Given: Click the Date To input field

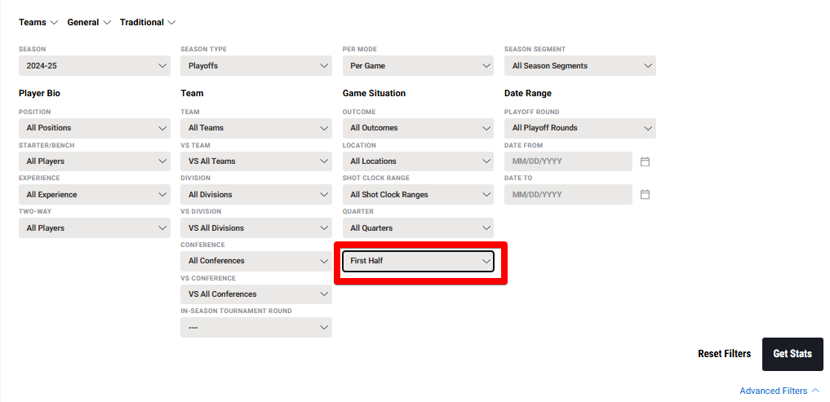Looking at the screenshot, I should [x=568, y=195].
